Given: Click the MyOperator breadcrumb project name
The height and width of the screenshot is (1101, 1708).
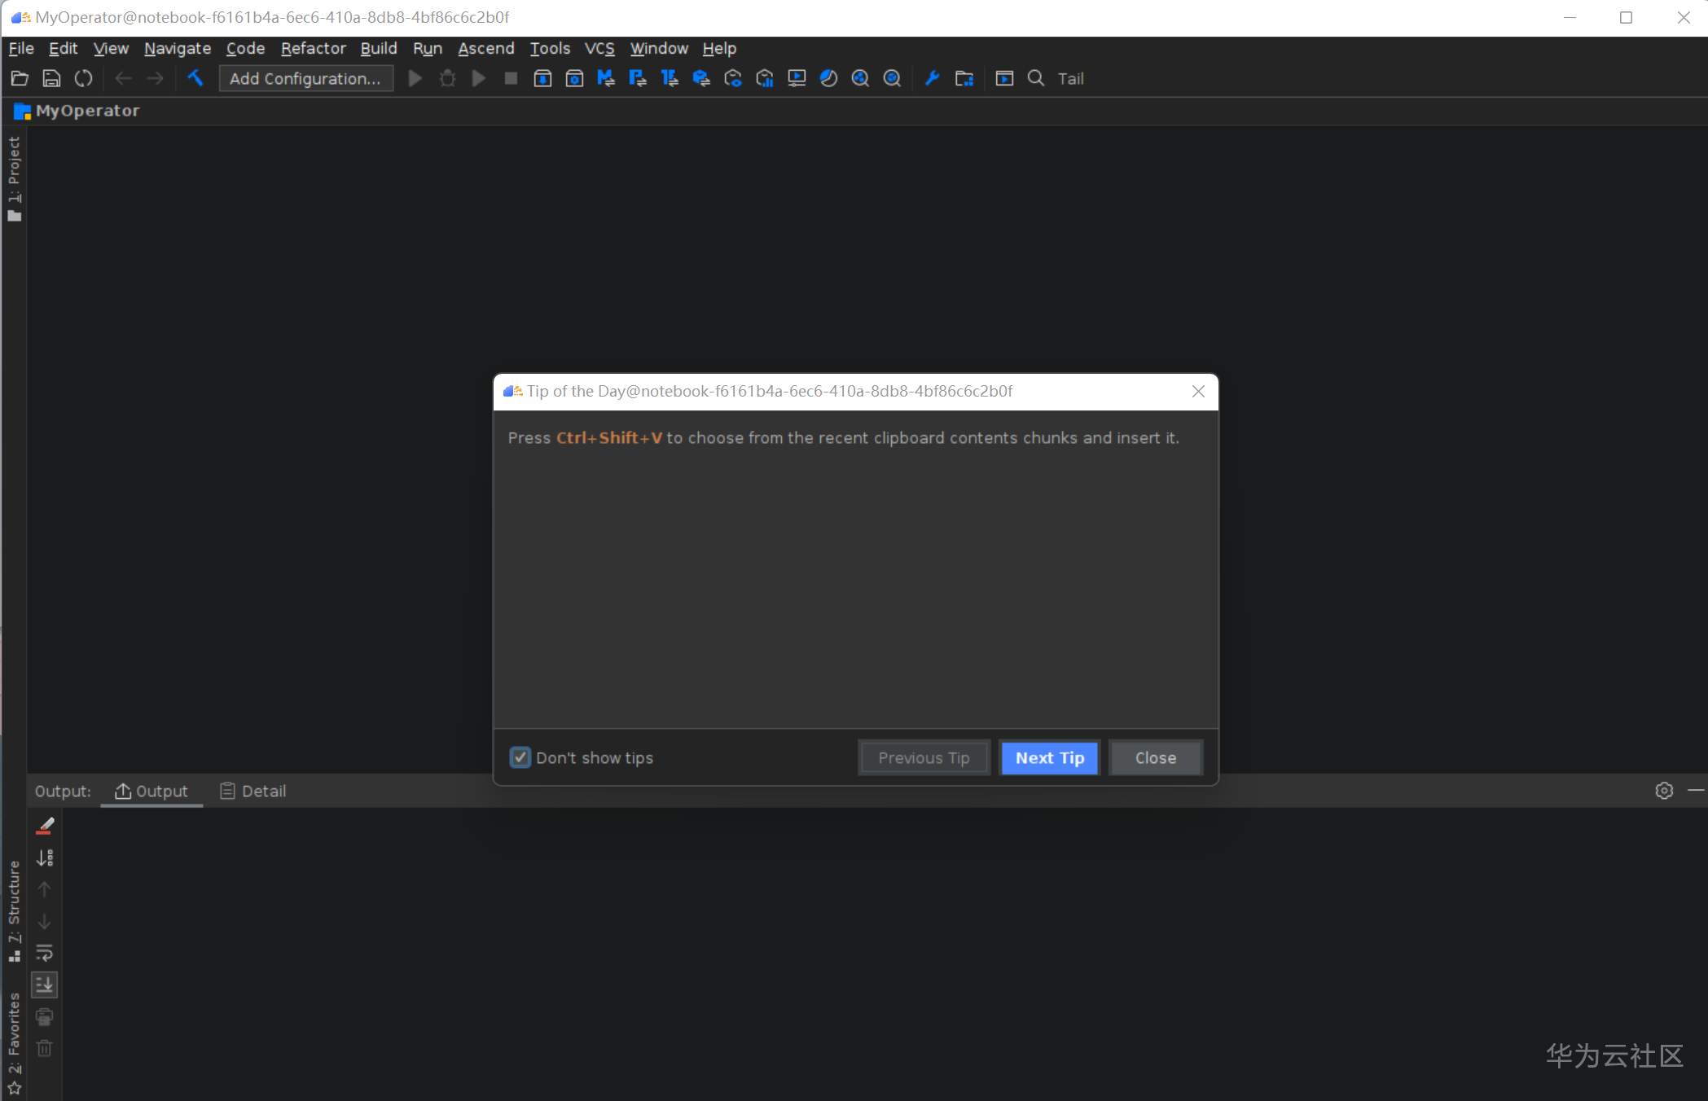Looking at the screenshot, I should point(87,111).
